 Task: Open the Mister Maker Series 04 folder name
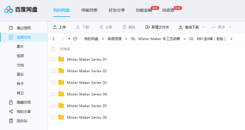tap(87, 94)
